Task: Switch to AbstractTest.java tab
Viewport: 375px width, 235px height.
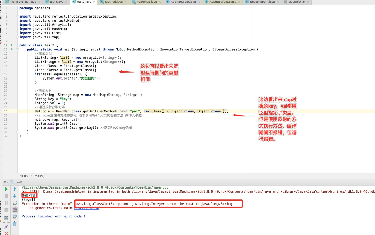Action: click(183, 2)
